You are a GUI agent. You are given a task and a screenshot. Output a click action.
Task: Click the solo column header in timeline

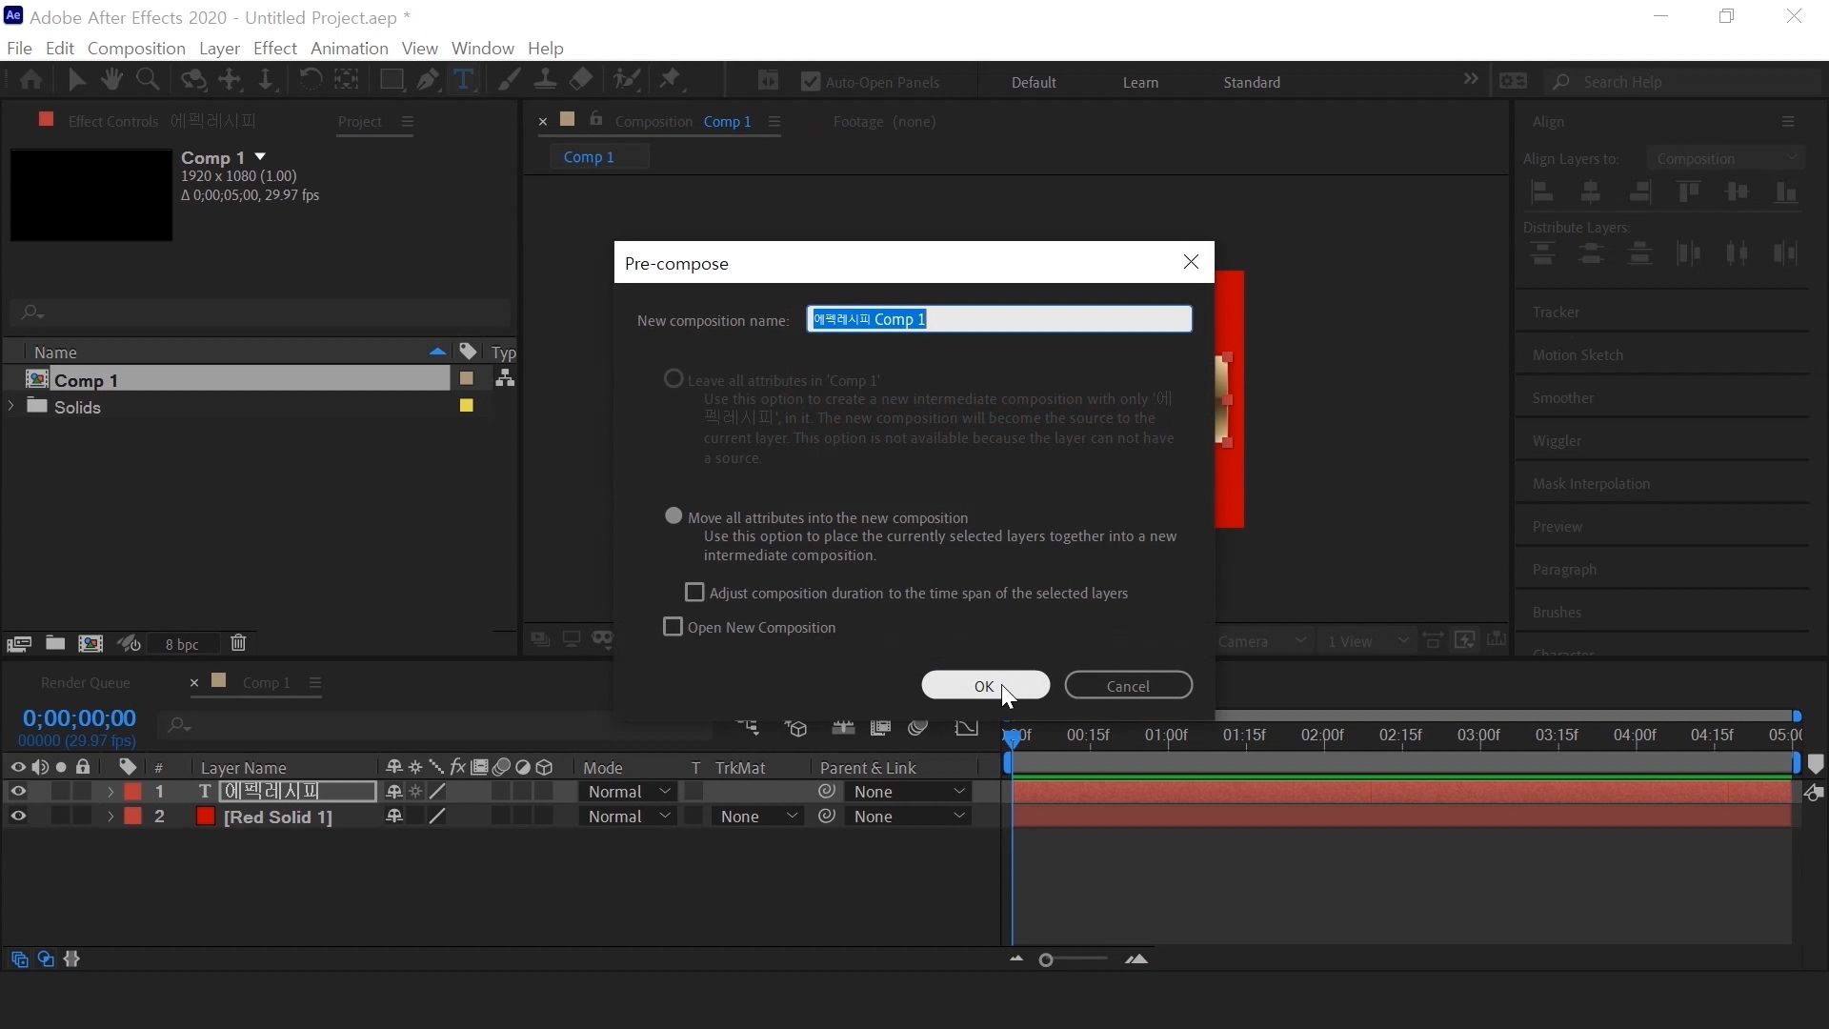tap(61, 767)
